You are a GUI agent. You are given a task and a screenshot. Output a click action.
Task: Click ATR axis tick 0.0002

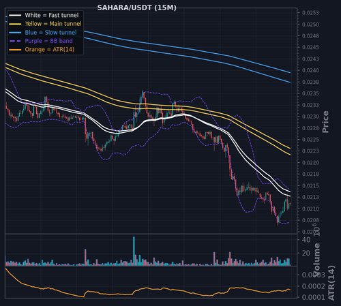click(x=314, y=286)
